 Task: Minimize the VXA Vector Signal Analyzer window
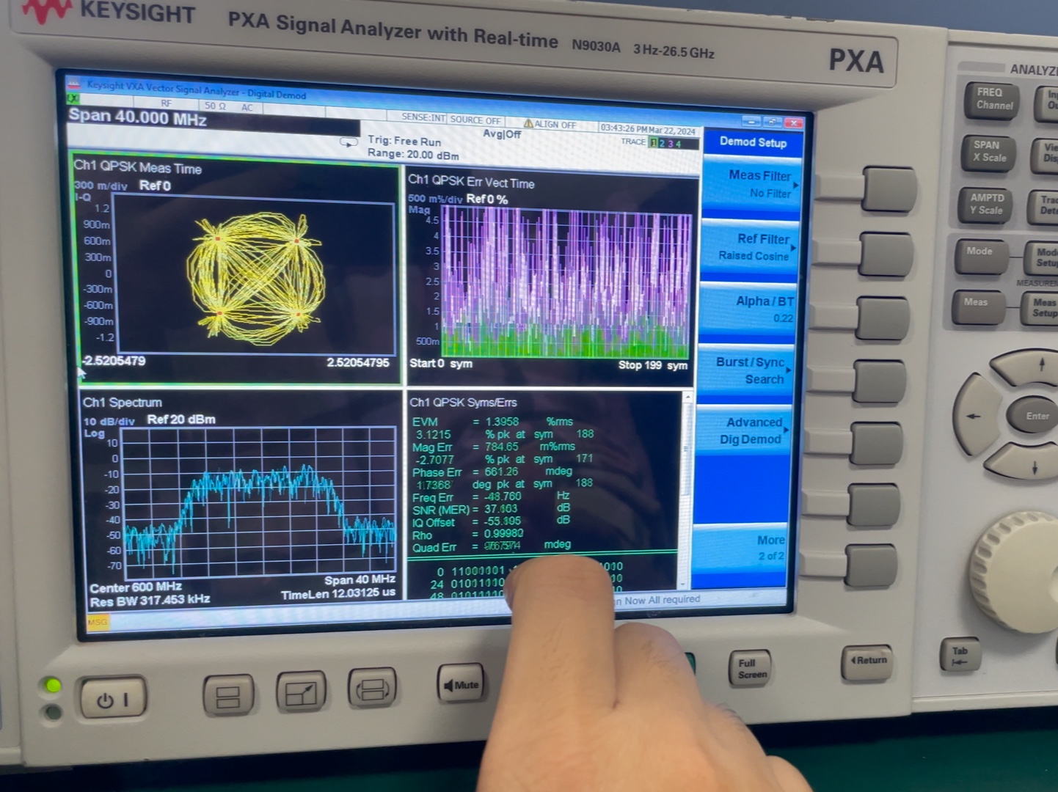click(751, 121)
